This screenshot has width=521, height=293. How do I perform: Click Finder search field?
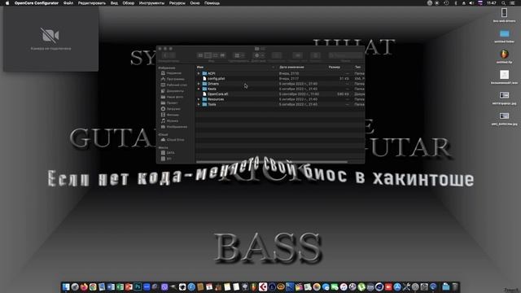pos(345,55)
